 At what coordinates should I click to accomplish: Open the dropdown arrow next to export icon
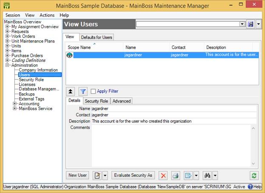196,176
